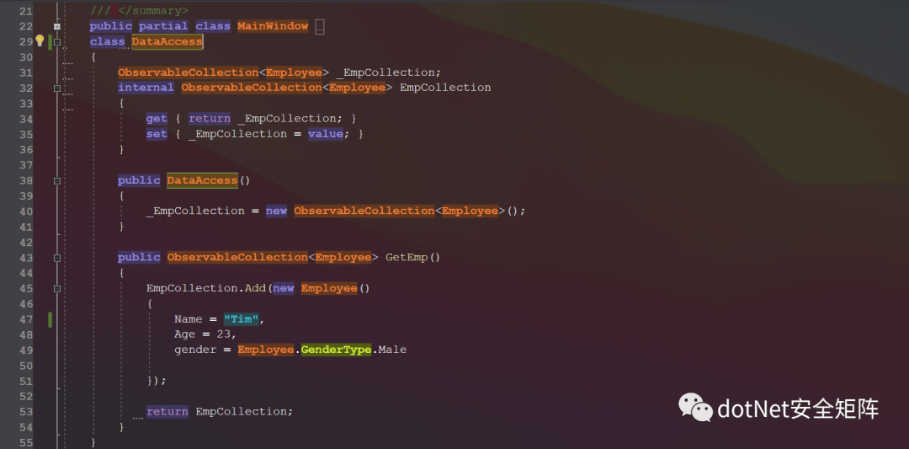This screenshot has height=449, width=909.
Task: Collapse the EmpCollection.Add block at line 45
Action: (x=57, y=288)
